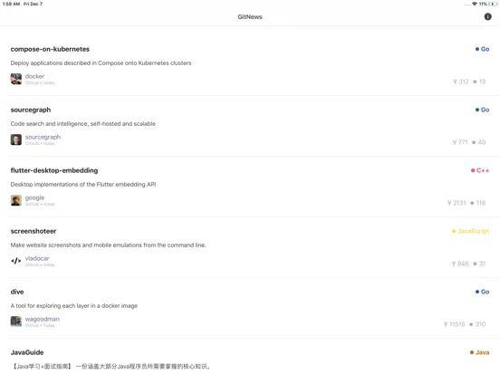500x375 pixels.
Task: Click the JavaScript language tag
Action: click(x=470, y=231)
